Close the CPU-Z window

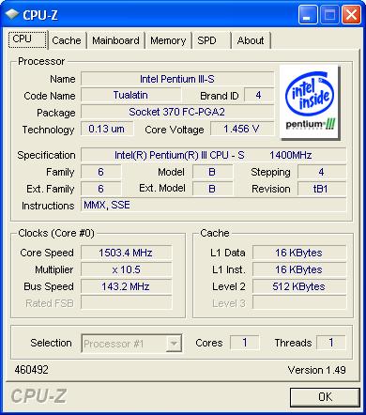[351, 15]
